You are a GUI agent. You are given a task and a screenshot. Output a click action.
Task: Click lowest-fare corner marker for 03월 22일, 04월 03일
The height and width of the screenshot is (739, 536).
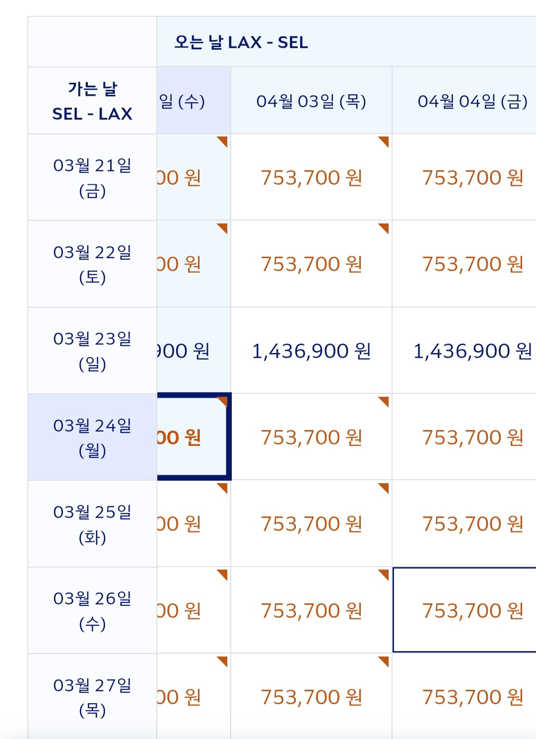click(x=384, y=228)
